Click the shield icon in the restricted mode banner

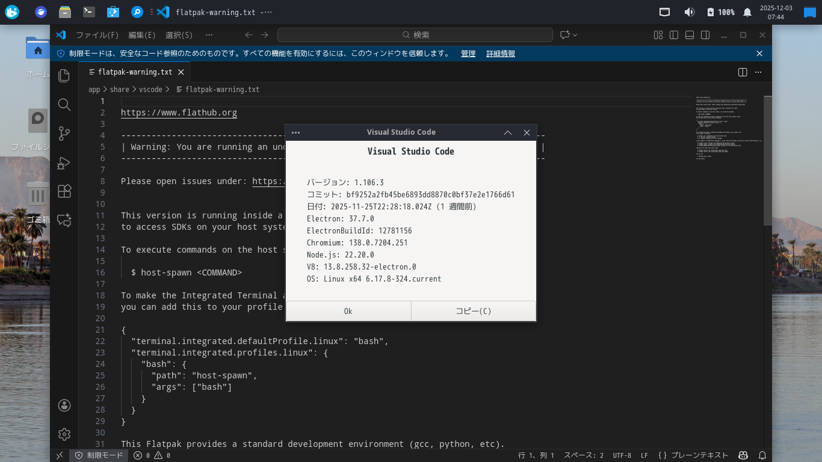pos(61,54)
